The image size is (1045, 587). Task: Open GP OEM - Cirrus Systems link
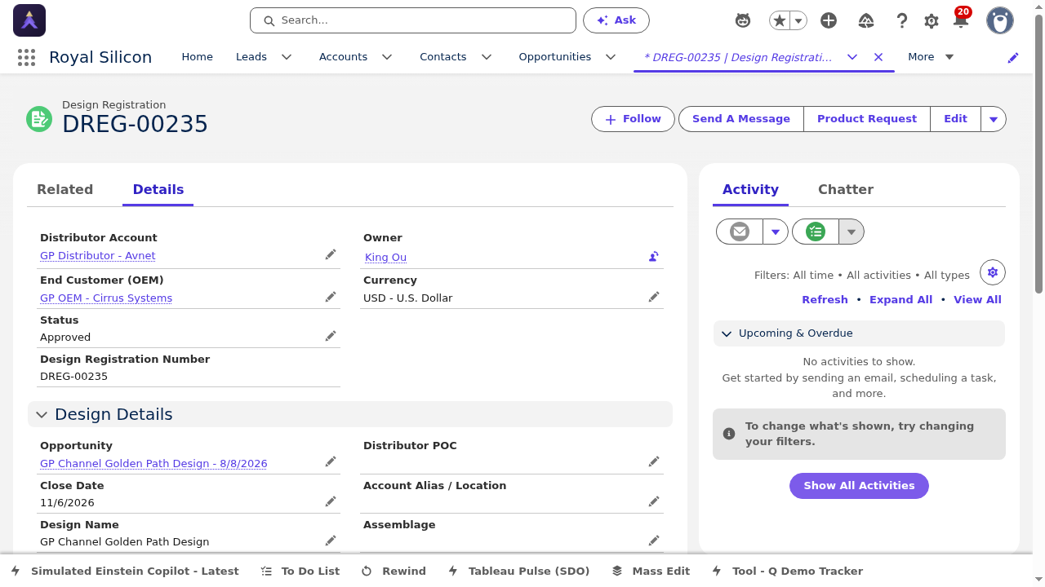(106, 298)
